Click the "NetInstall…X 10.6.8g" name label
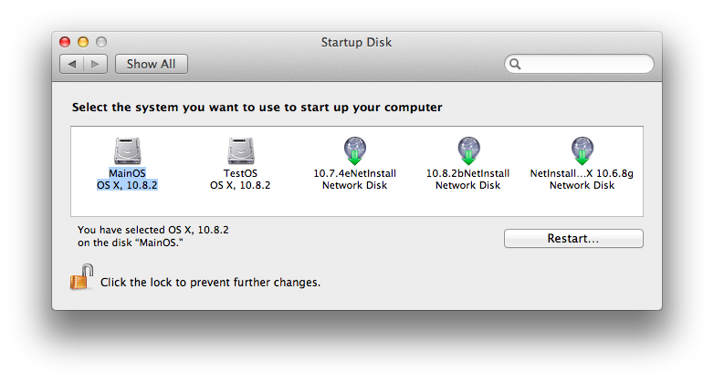 click(582, 173)
